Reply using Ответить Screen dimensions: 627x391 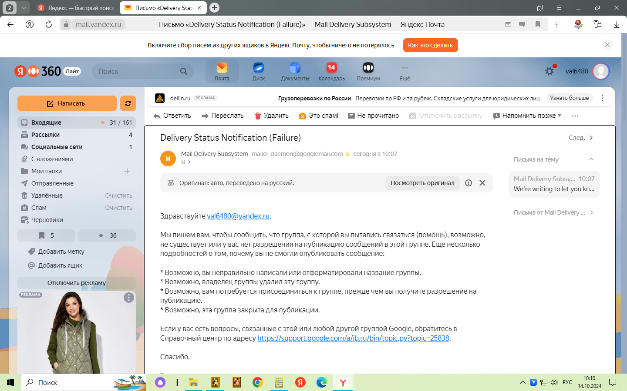(172, 116)
